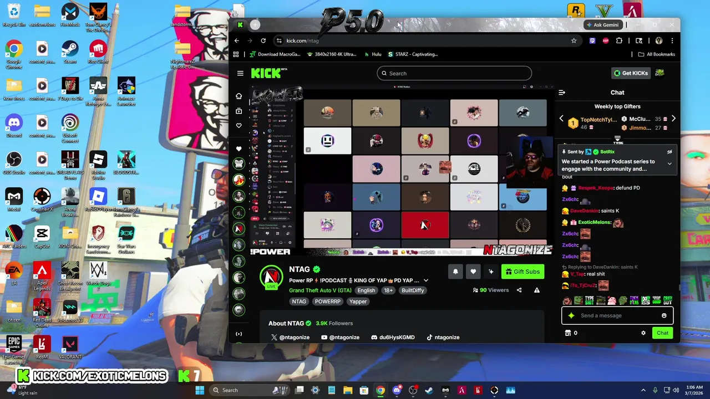The image size is (710, 399).
Task: Open a new Chrome tab
Action: tap(255, 25)
